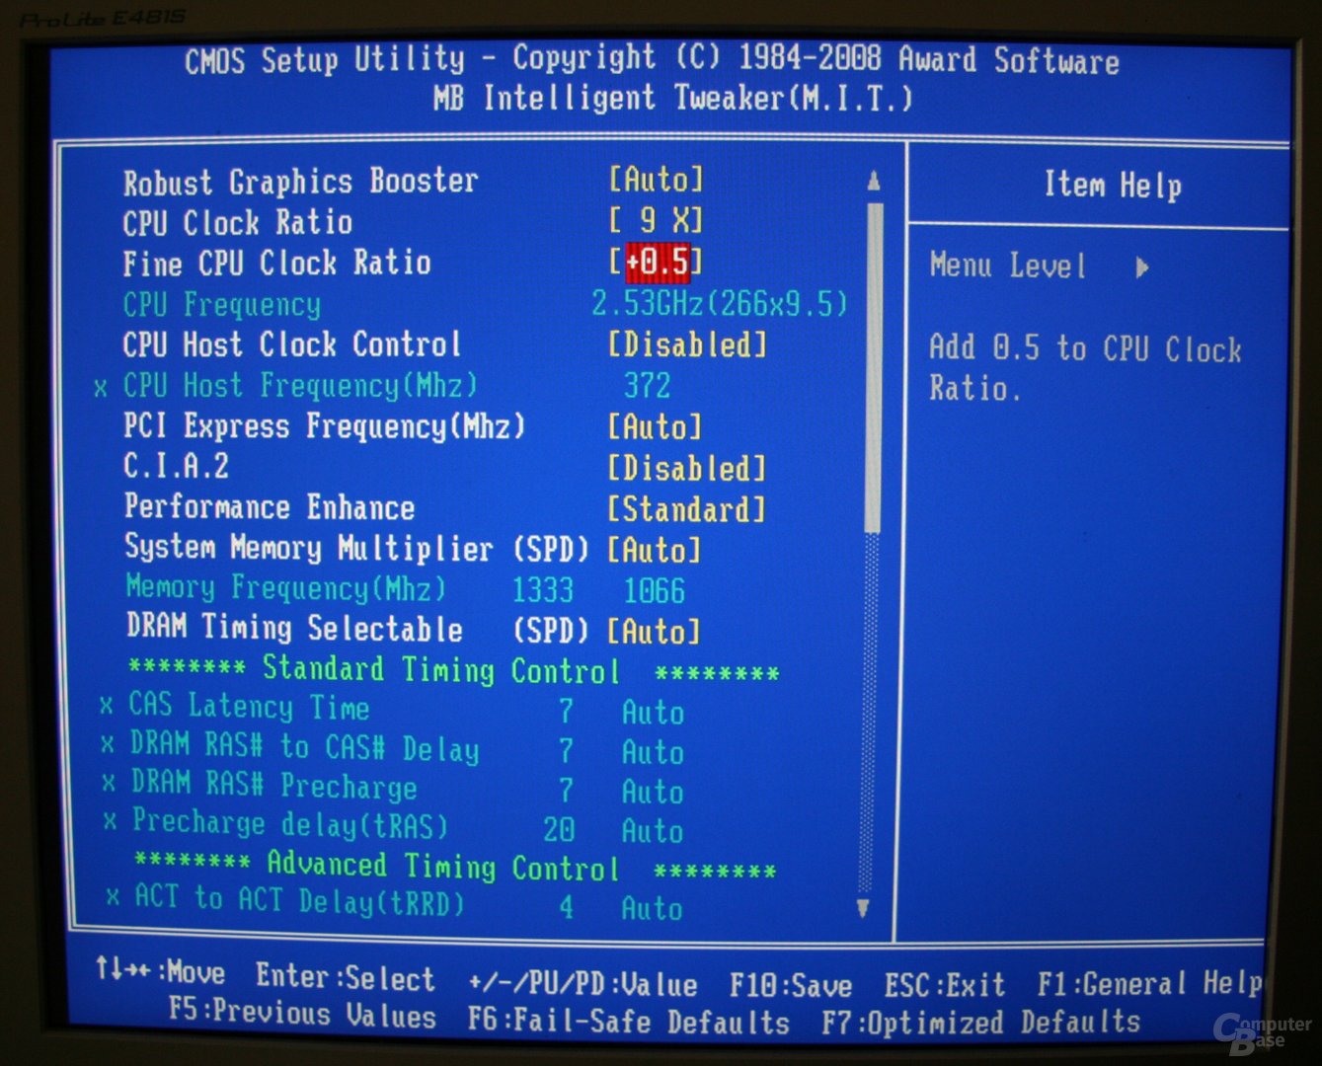Click Precharge delay(tRAS) Auto value
The width and height of the screenshot is (1322, 1066).
[653, 831]
